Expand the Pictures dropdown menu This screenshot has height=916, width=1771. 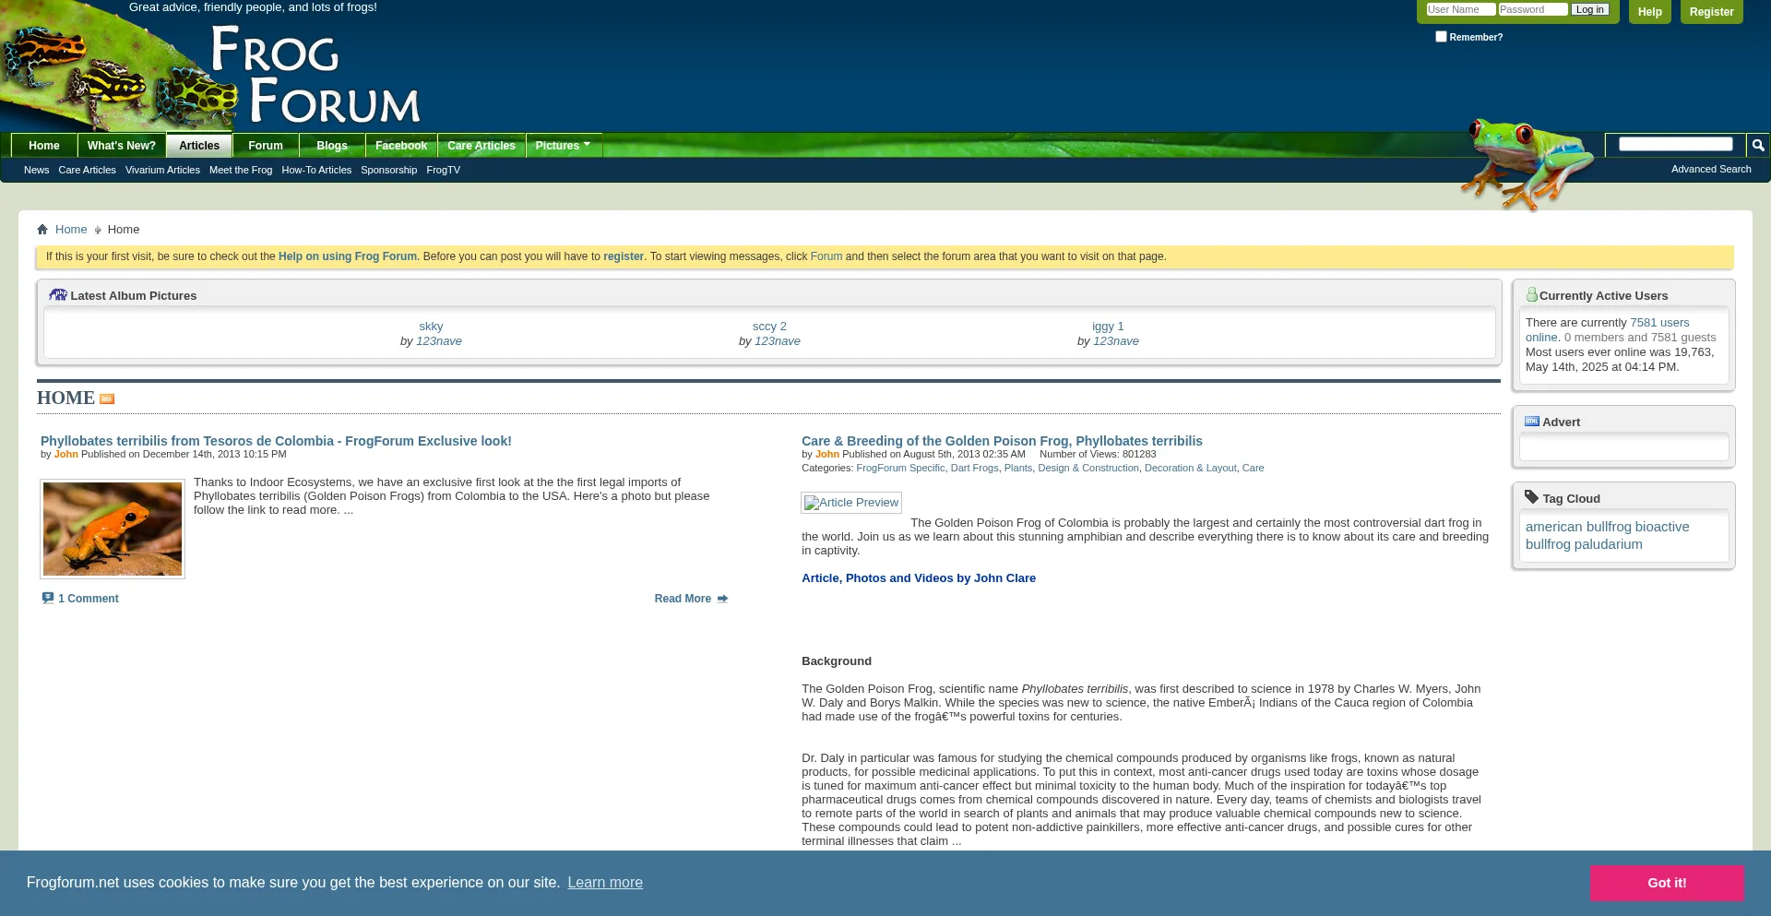coord(563,146)
